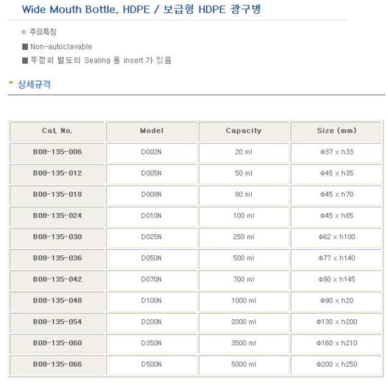Click catalog number B08-135-024
Viewport: 388px width, 385px height.
pos(57,215)
